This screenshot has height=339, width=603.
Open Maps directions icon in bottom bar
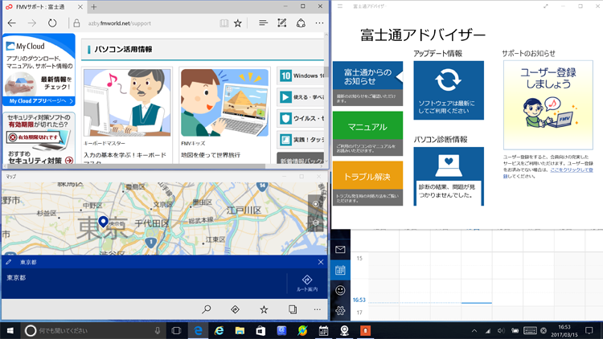tap(235, 309)
